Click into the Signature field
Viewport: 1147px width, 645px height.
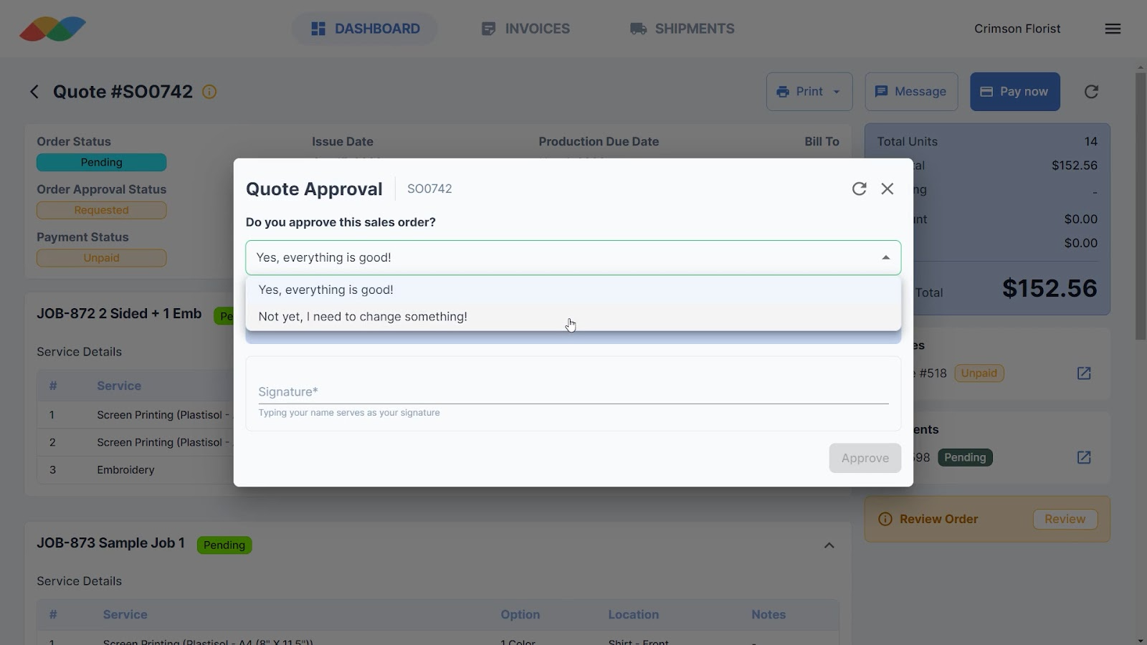click(x=573, y=391)
